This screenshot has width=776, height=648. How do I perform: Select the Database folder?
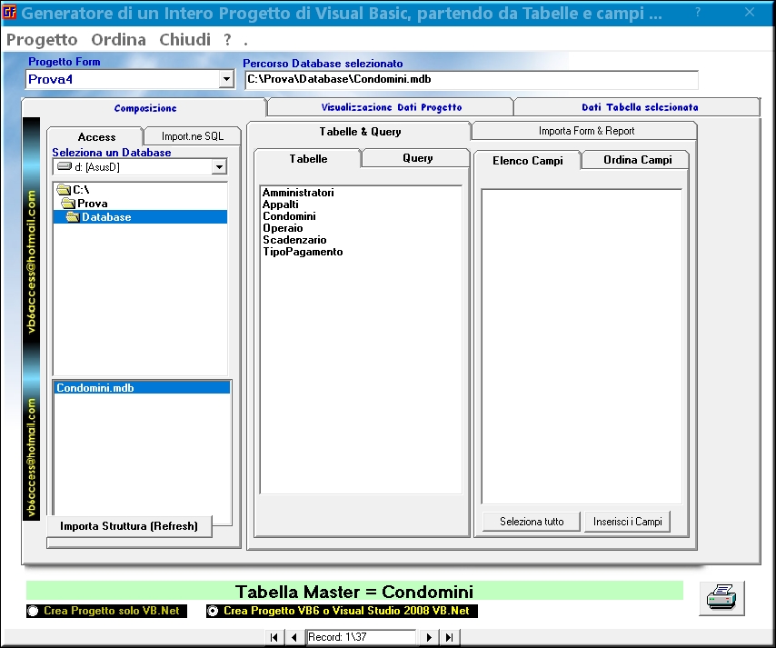pyautogui.click(x=140, y=217)
